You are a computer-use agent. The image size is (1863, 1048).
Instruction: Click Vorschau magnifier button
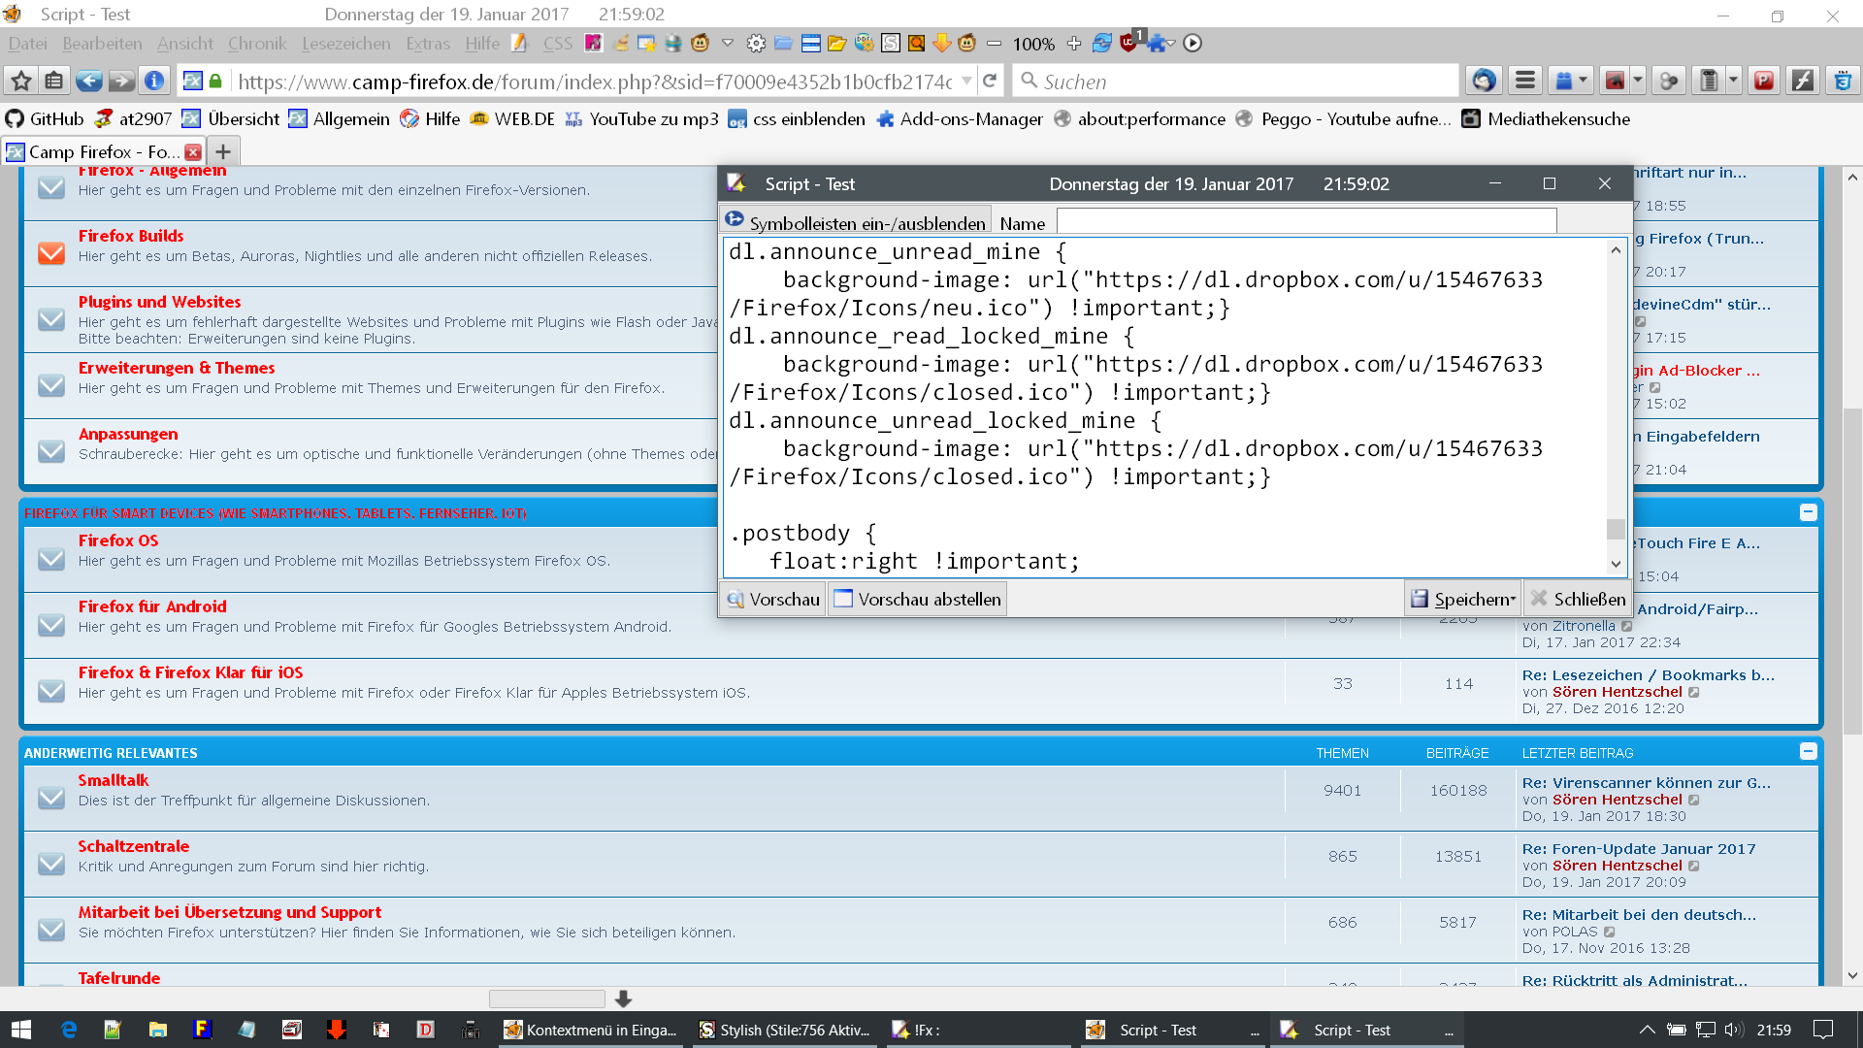pyautogui.click(x=772, y=599)
